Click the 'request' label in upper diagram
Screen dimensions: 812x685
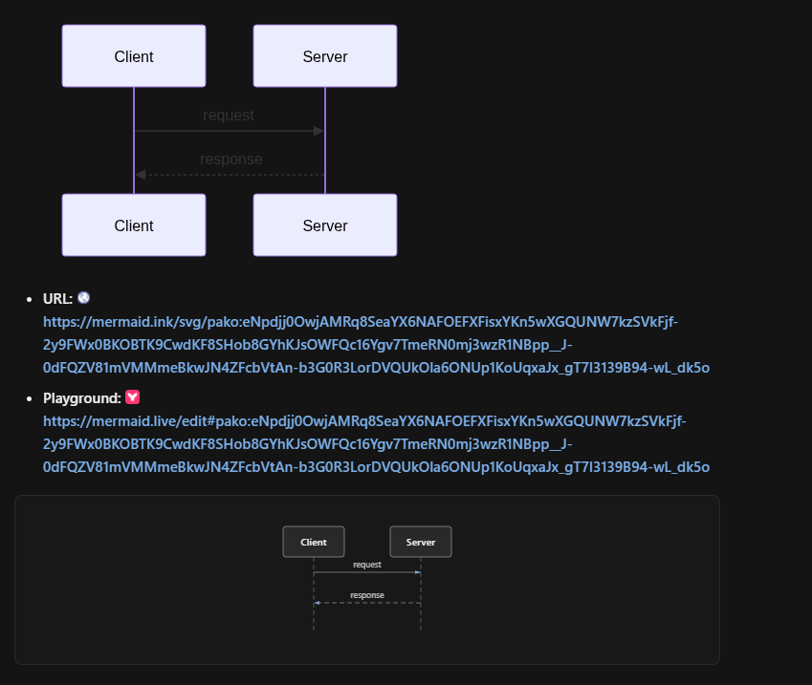click(229, 116)
